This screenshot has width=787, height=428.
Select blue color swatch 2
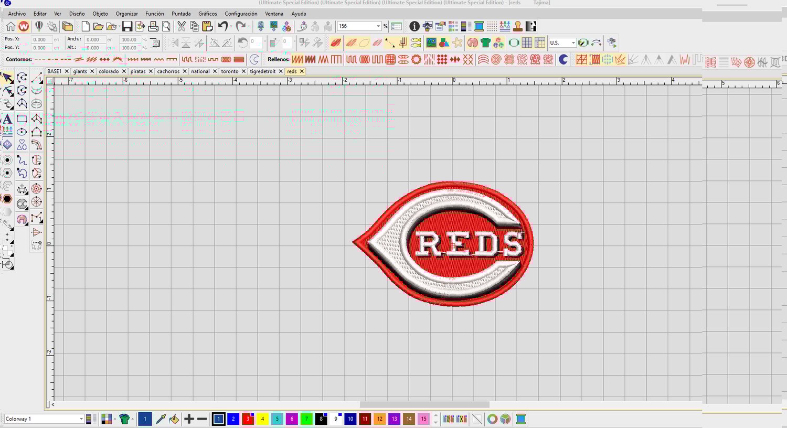233,419
